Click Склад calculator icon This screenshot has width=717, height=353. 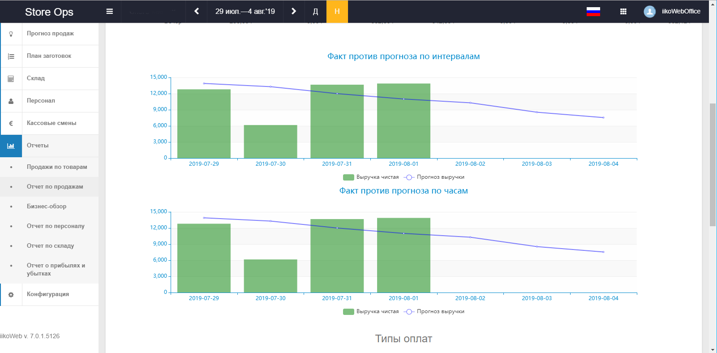[x=11, y=79]
